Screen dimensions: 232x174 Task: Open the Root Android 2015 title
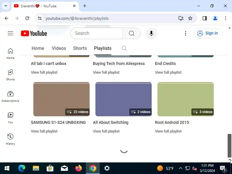[172, 122]
